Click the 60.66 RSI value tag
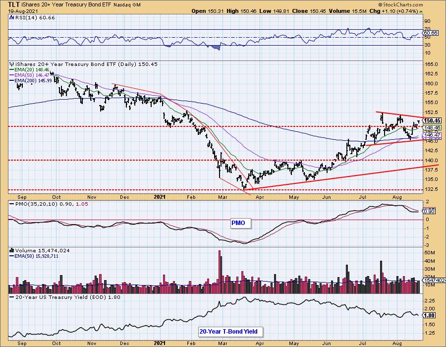Viewport: 446px width, 347px height. 430,33
